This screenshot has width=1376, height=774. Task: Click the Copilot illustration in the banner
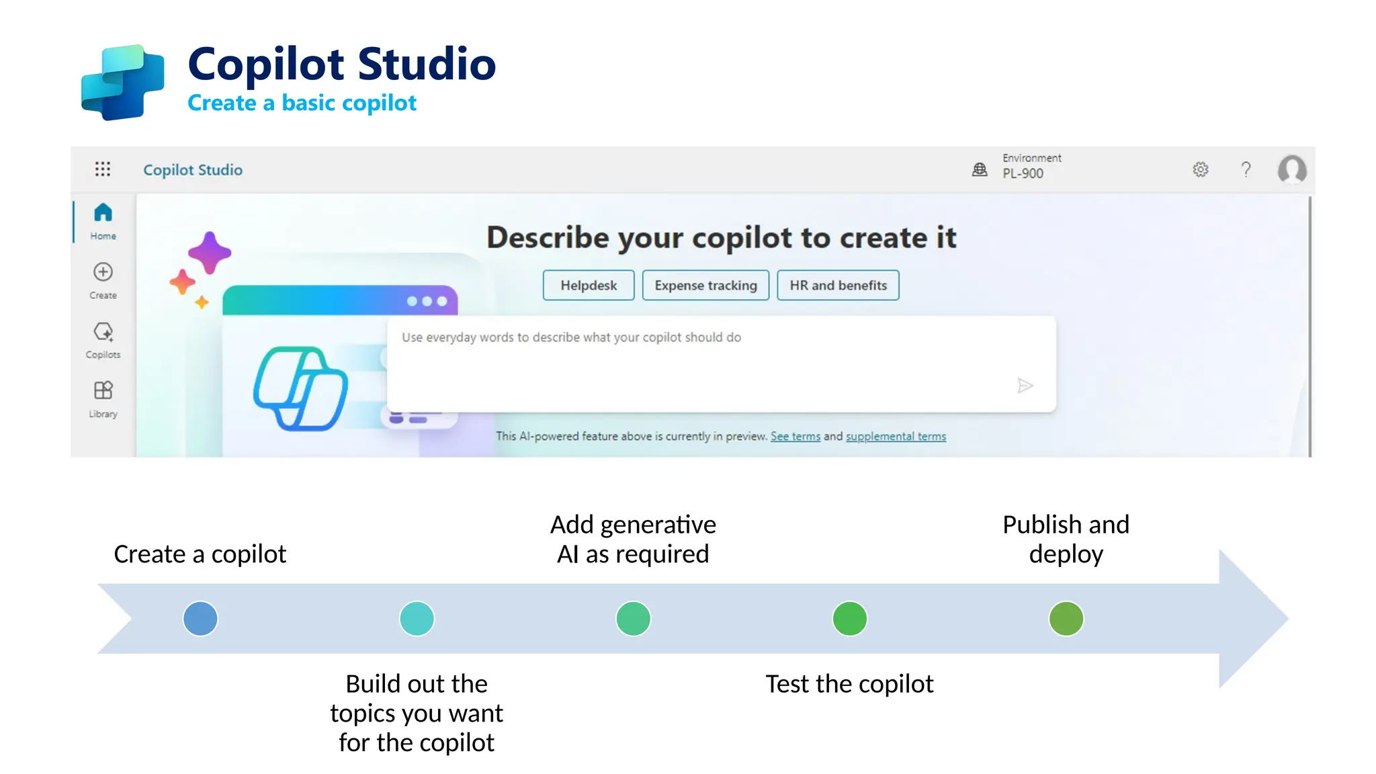coord(301,388)
